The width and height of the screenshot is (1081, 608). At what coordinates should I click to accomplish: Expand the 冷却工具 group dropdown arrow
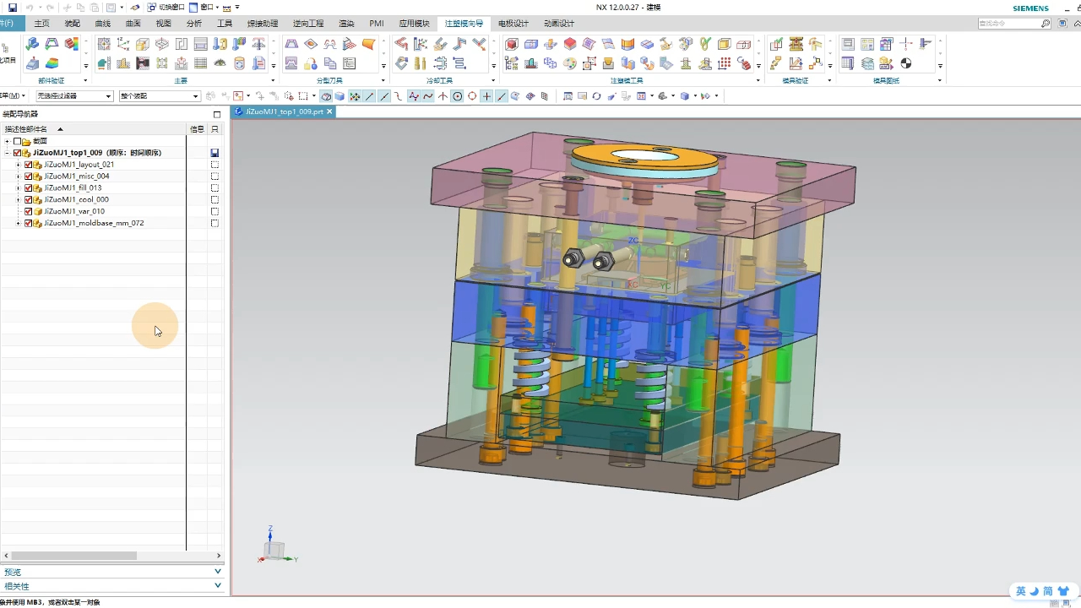(x=493, y=80)
